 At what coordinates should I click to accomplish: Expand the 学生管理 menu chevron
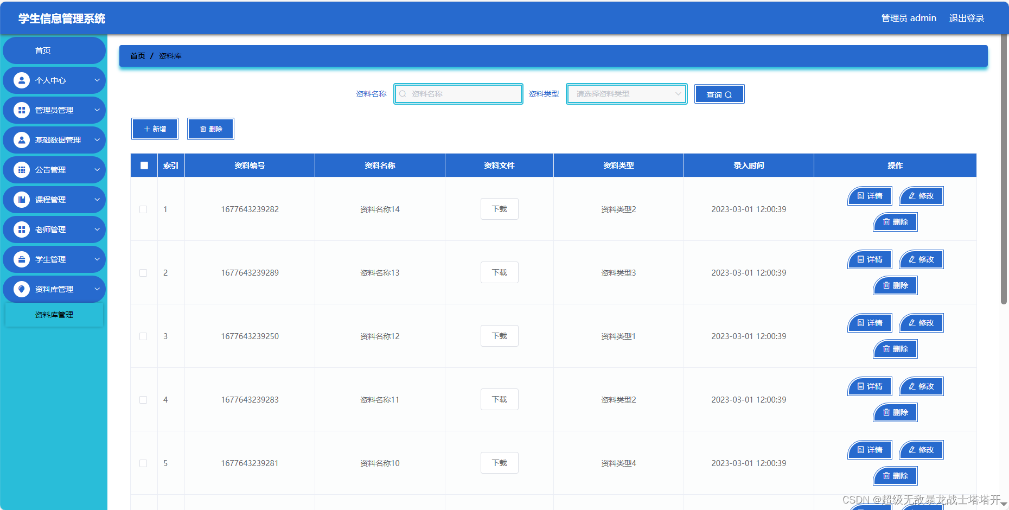click(97, 259)
